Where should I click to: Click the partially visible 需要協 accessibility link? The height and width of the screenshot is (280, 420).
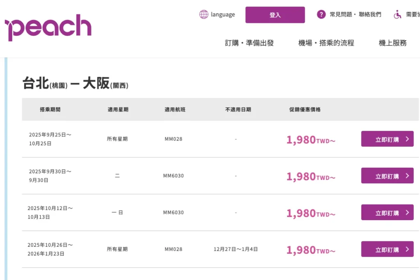[413, 14]
